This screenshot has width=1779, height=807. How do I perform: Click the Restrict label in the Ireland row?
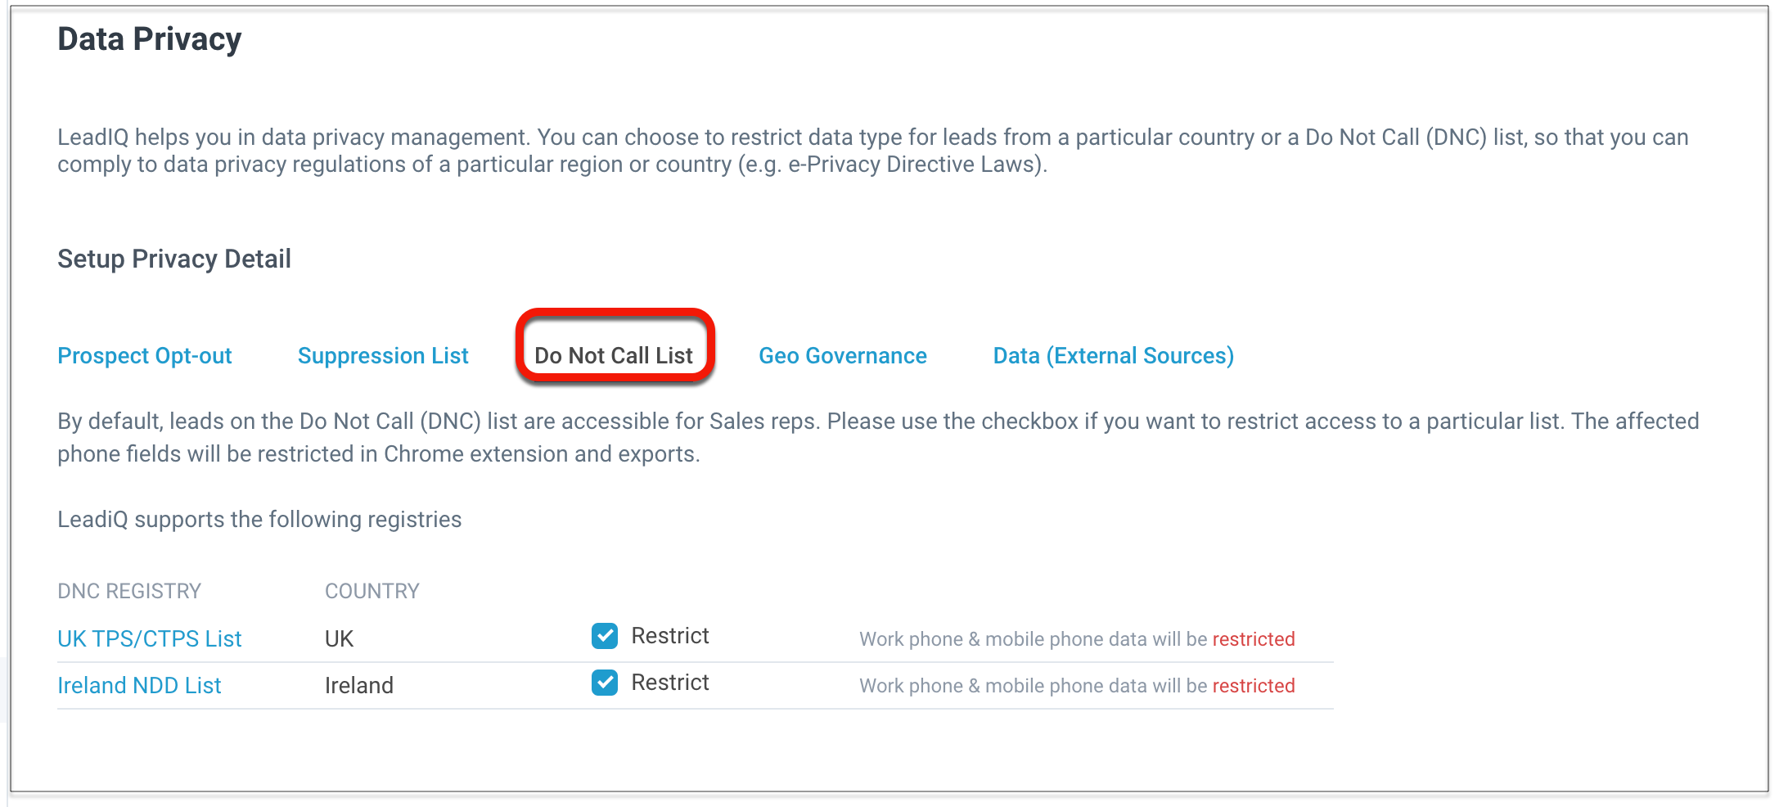click(x=669, y=683)
